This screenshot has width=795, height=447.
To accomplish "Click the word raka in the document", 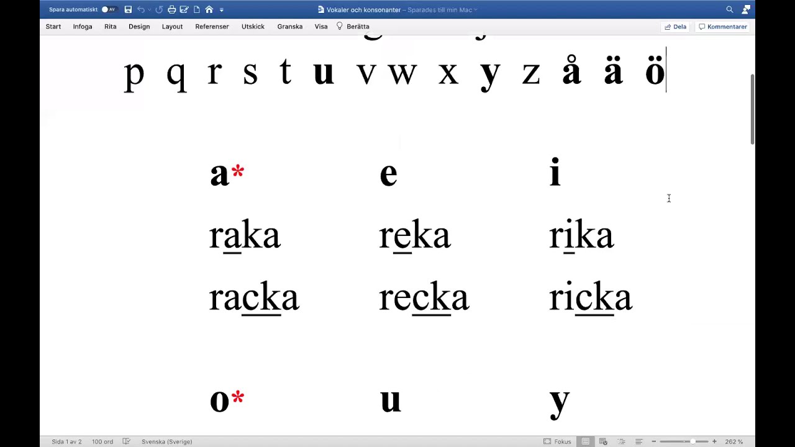I will [245, 237].
